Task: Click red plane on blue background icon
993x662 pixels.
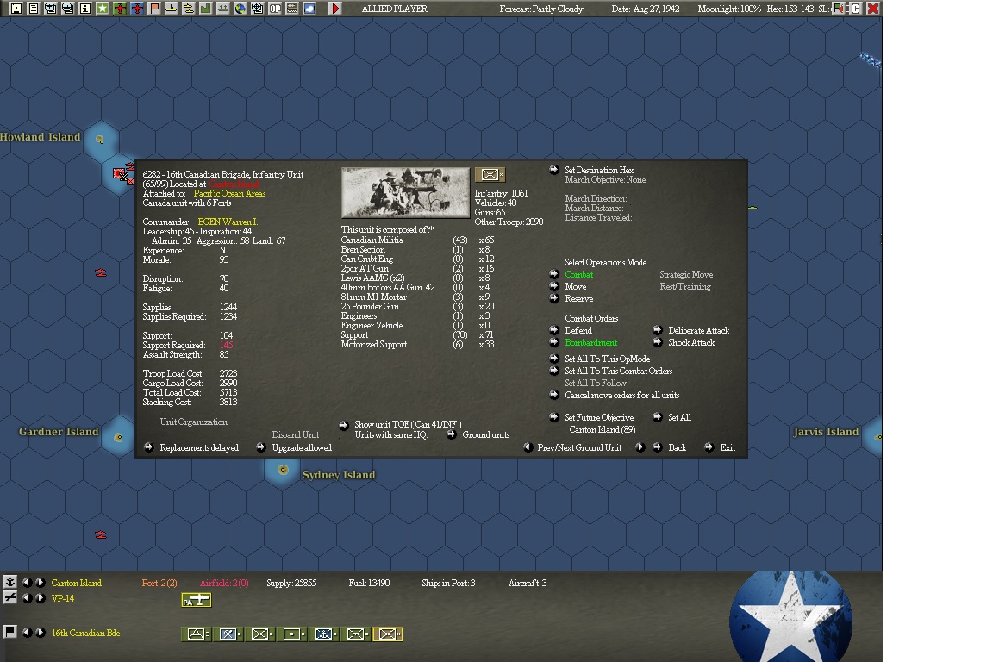Action: (x=137, y=9)
